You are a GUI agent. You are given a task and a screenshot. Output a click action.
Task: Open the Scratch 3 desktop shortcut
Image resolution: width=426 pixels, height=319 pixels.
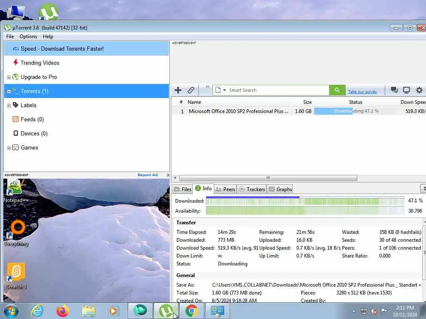pos(16,276)
